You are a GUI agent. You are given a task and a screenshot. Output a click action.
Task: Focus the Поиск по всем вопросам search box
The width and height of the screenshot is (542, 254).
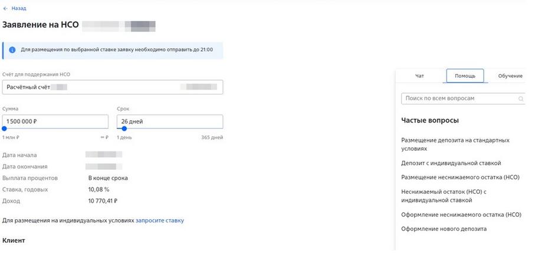coord(463,98)
